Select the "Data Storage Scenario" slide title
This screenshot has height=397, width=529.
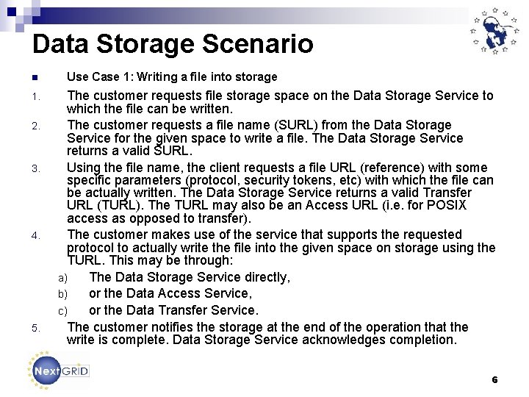click(x=173, y=43)
